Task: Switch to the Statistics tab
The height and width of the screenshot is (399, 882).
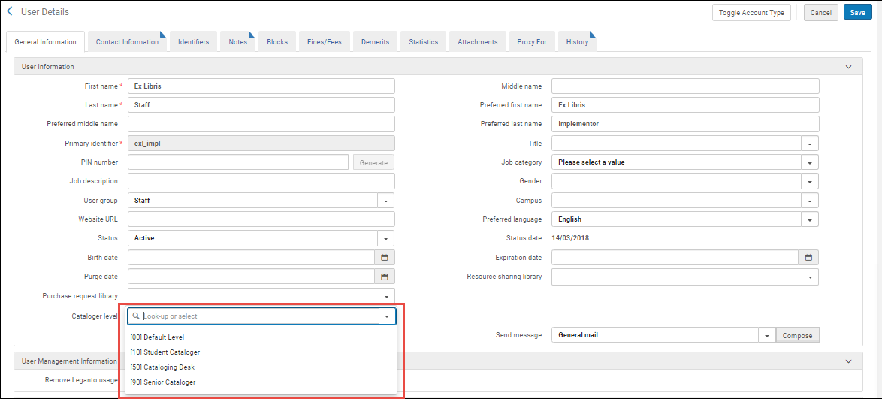Action: click(424, 41)
